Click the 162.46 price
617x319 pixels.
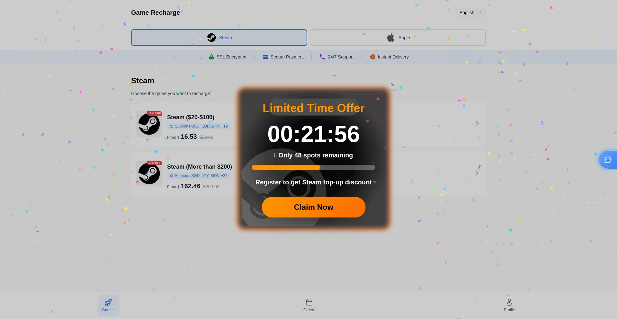(191, 186)
